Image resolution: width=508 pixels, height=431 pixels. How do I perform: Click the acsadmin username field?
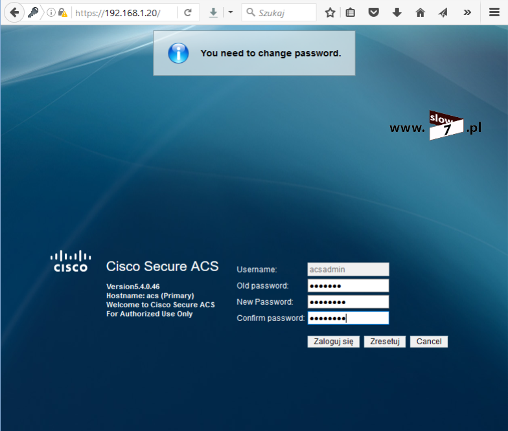(349, 269)
